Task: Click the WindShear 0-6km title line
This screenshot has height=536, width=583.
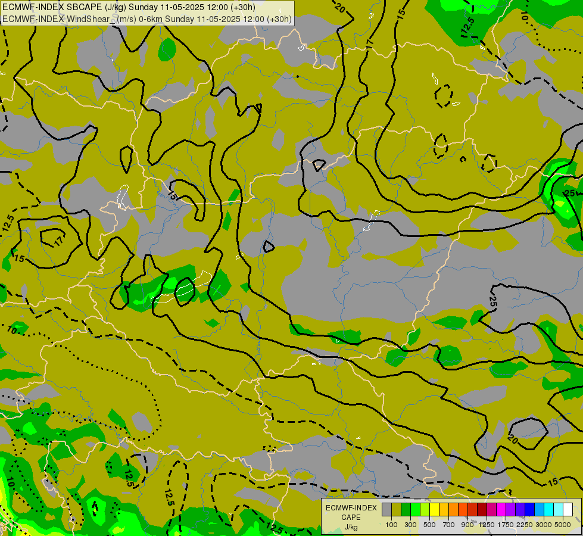Action: click(147, 19)
